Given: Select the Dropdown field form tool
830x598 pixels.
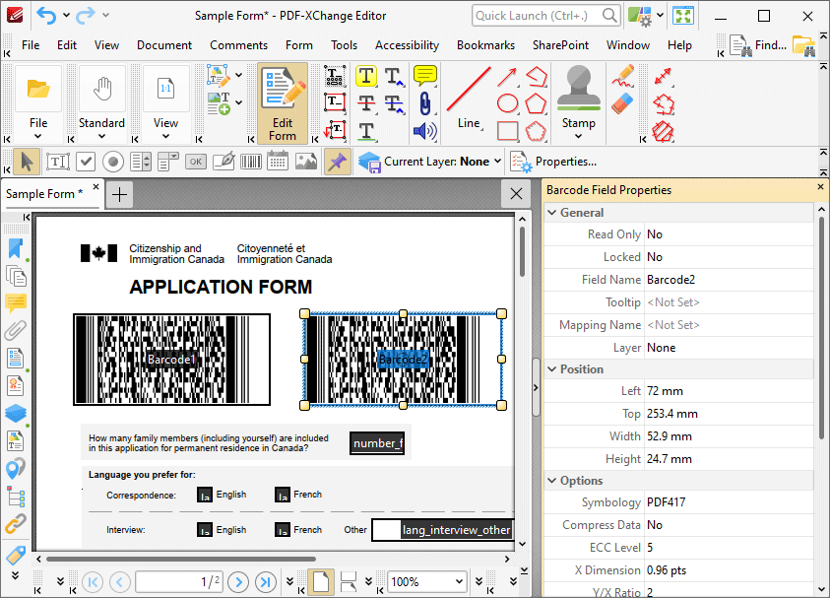Looking at the screenshot, I should 168,162.
